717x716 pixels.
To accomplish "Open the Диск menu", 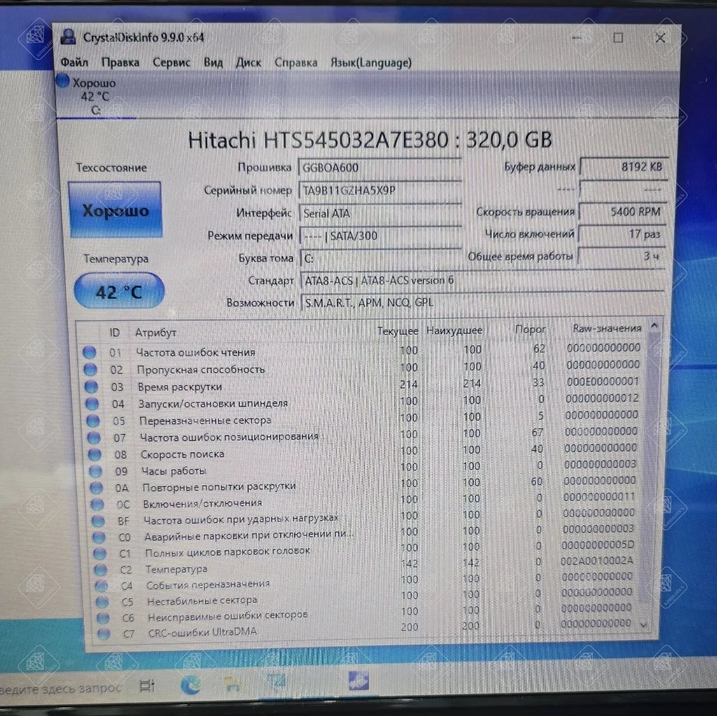I will click(248, 63).
